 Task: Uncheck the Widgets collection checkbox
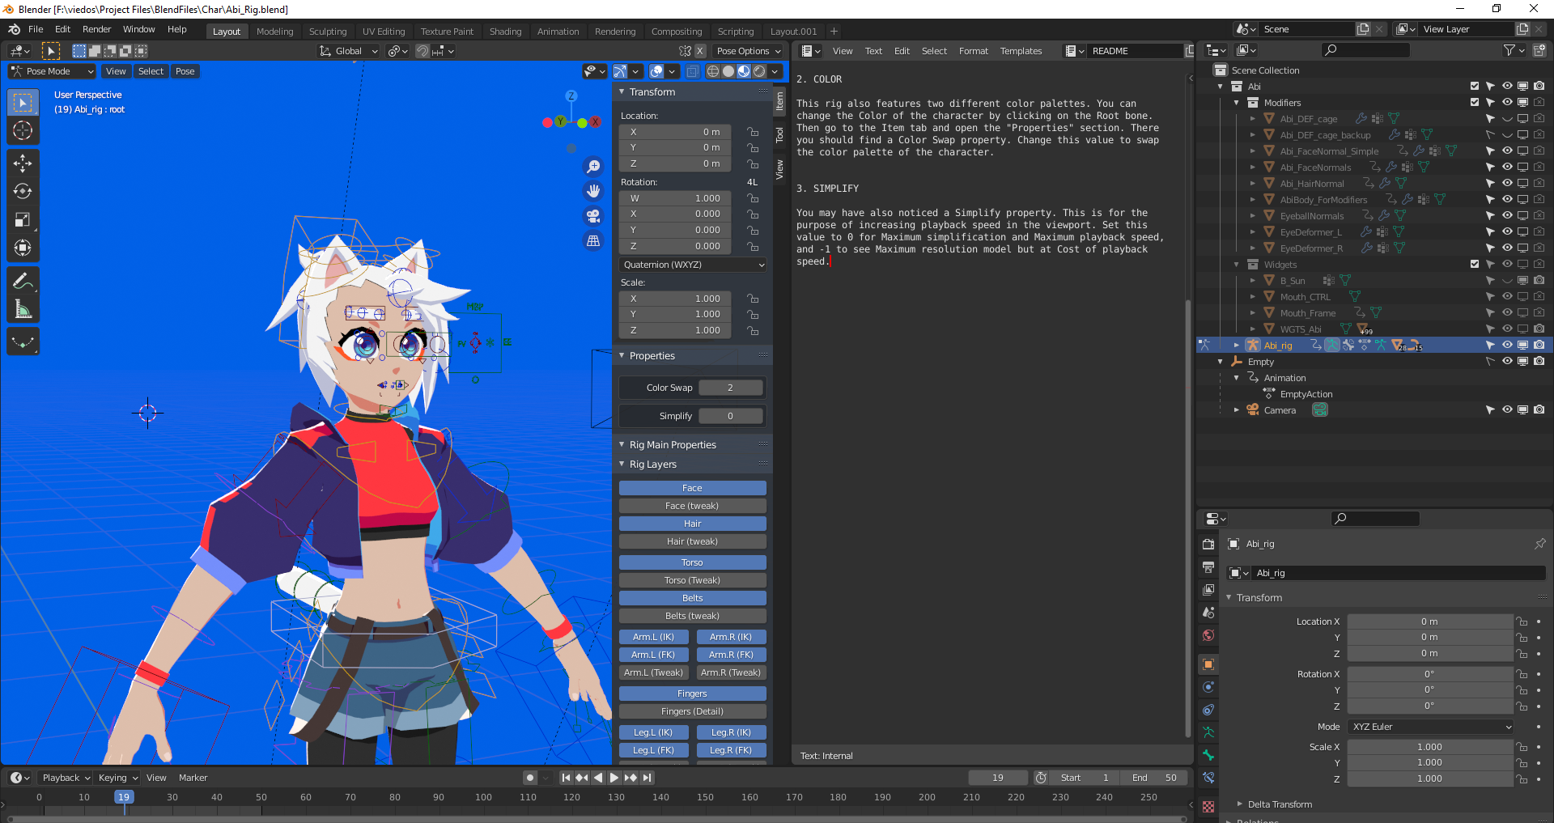pyautogui.click(x=1474, y=264)
